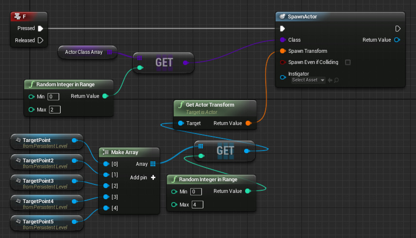Click the Pressed execution output pin
The image size is (416, 238).
click(x=41, y=29)
